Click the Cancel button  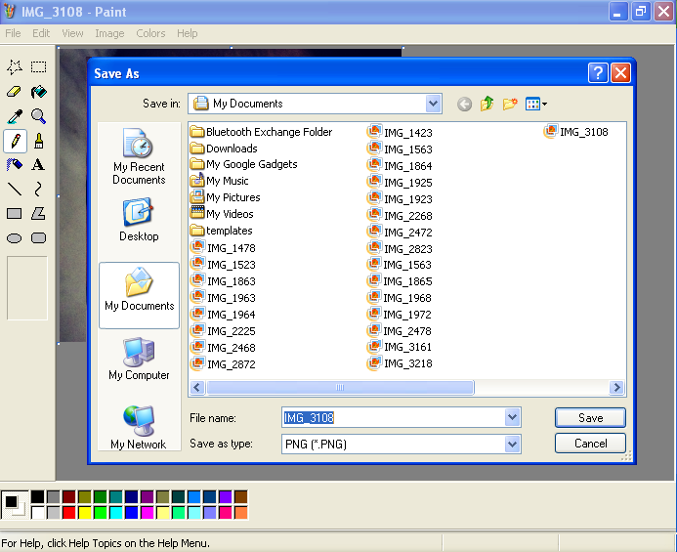point(590,444)
